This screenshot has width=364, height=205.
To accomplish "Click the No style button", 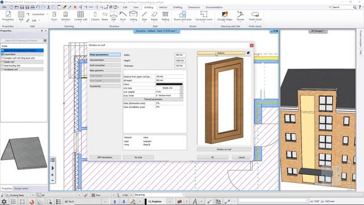I will click(x=138, y=157).
